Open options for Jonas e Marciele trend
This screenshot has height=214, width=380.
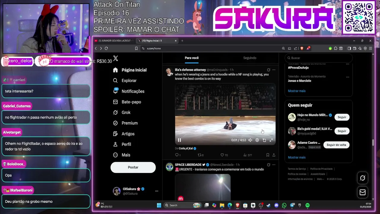click(x=347, y=77)
